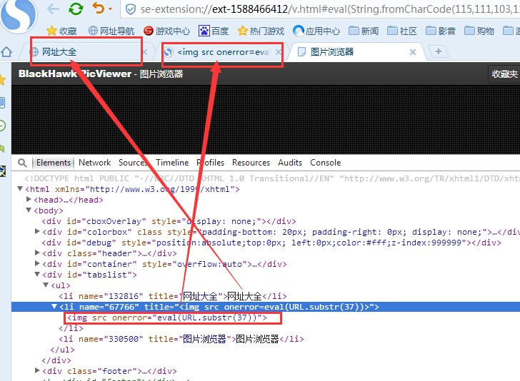
Task: Open the 社区 bookmark folder
Action: [402, 31]
